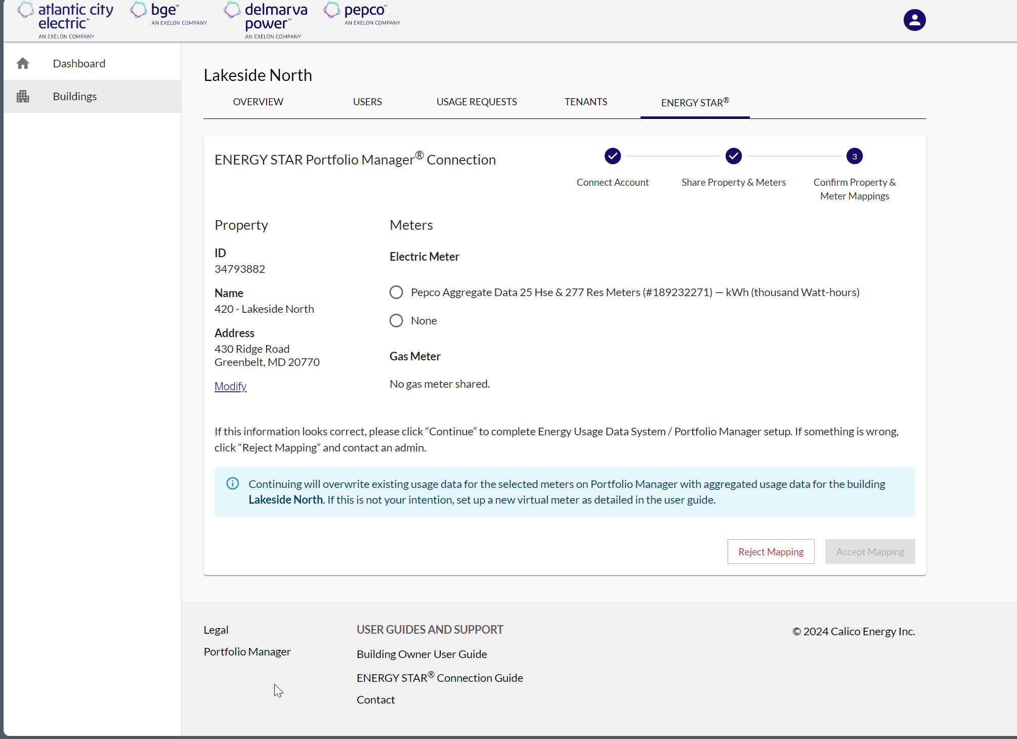The image size is (1017, 739).
Task: Open the Building Owner User Guide
Action: tap(421, 654)
